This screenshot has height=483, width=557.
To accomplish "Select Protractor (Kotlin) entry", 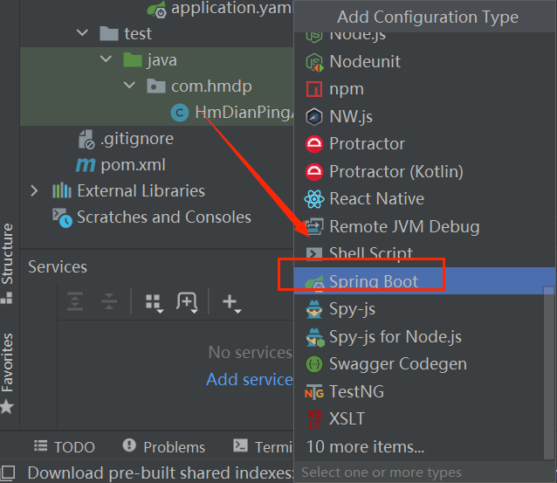I will click(424, 172).
